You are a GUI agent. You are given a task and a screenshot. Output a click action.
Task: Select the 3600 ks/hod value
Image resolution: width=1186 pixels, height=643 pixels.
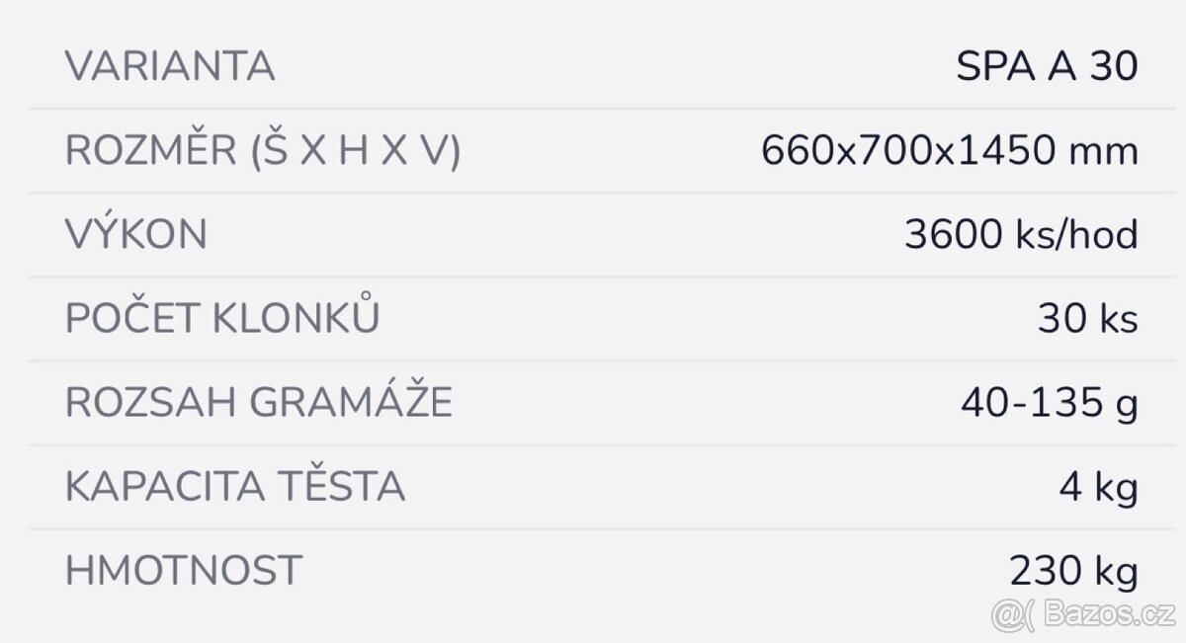click(x=1021, y=235)
